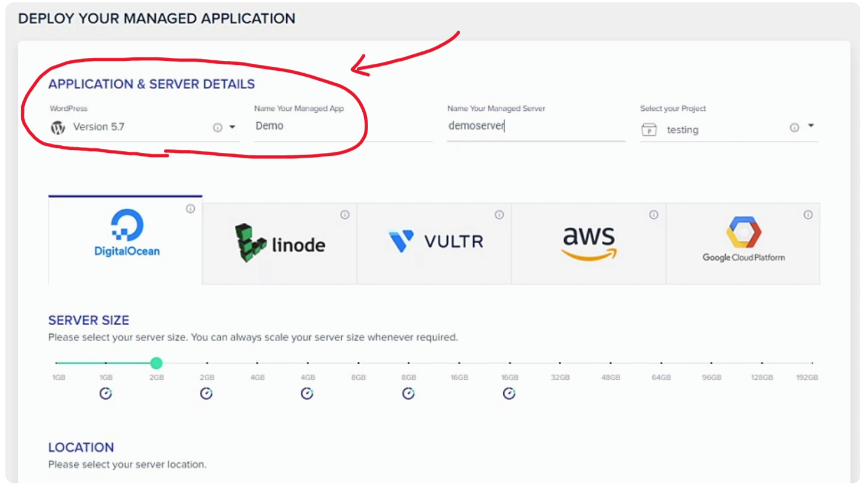Image resolution: width=865 pixels, height=491 pixels.
Task: Click the info icon on the DigitalOcean card
Action: [191, 208]
